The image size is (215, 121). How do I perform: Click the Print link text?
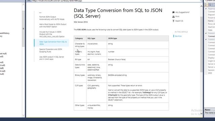point(177,16)
